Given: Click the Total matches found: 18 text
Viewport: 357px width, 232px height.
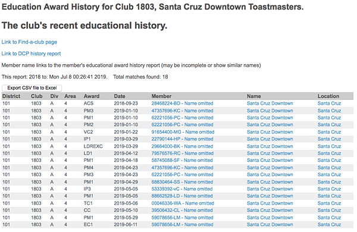Looking at the screenshot, I should click(140, 77).
